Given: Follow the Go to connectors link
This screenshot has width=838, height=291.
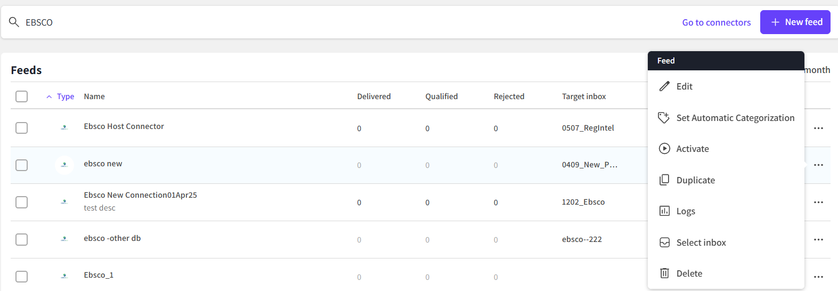Looking at the screenshot, I should [x=716, y=22].
